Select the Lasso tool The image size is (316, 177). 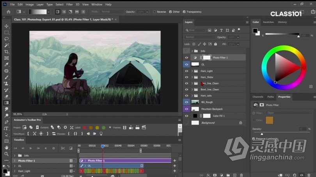[7, 39]
